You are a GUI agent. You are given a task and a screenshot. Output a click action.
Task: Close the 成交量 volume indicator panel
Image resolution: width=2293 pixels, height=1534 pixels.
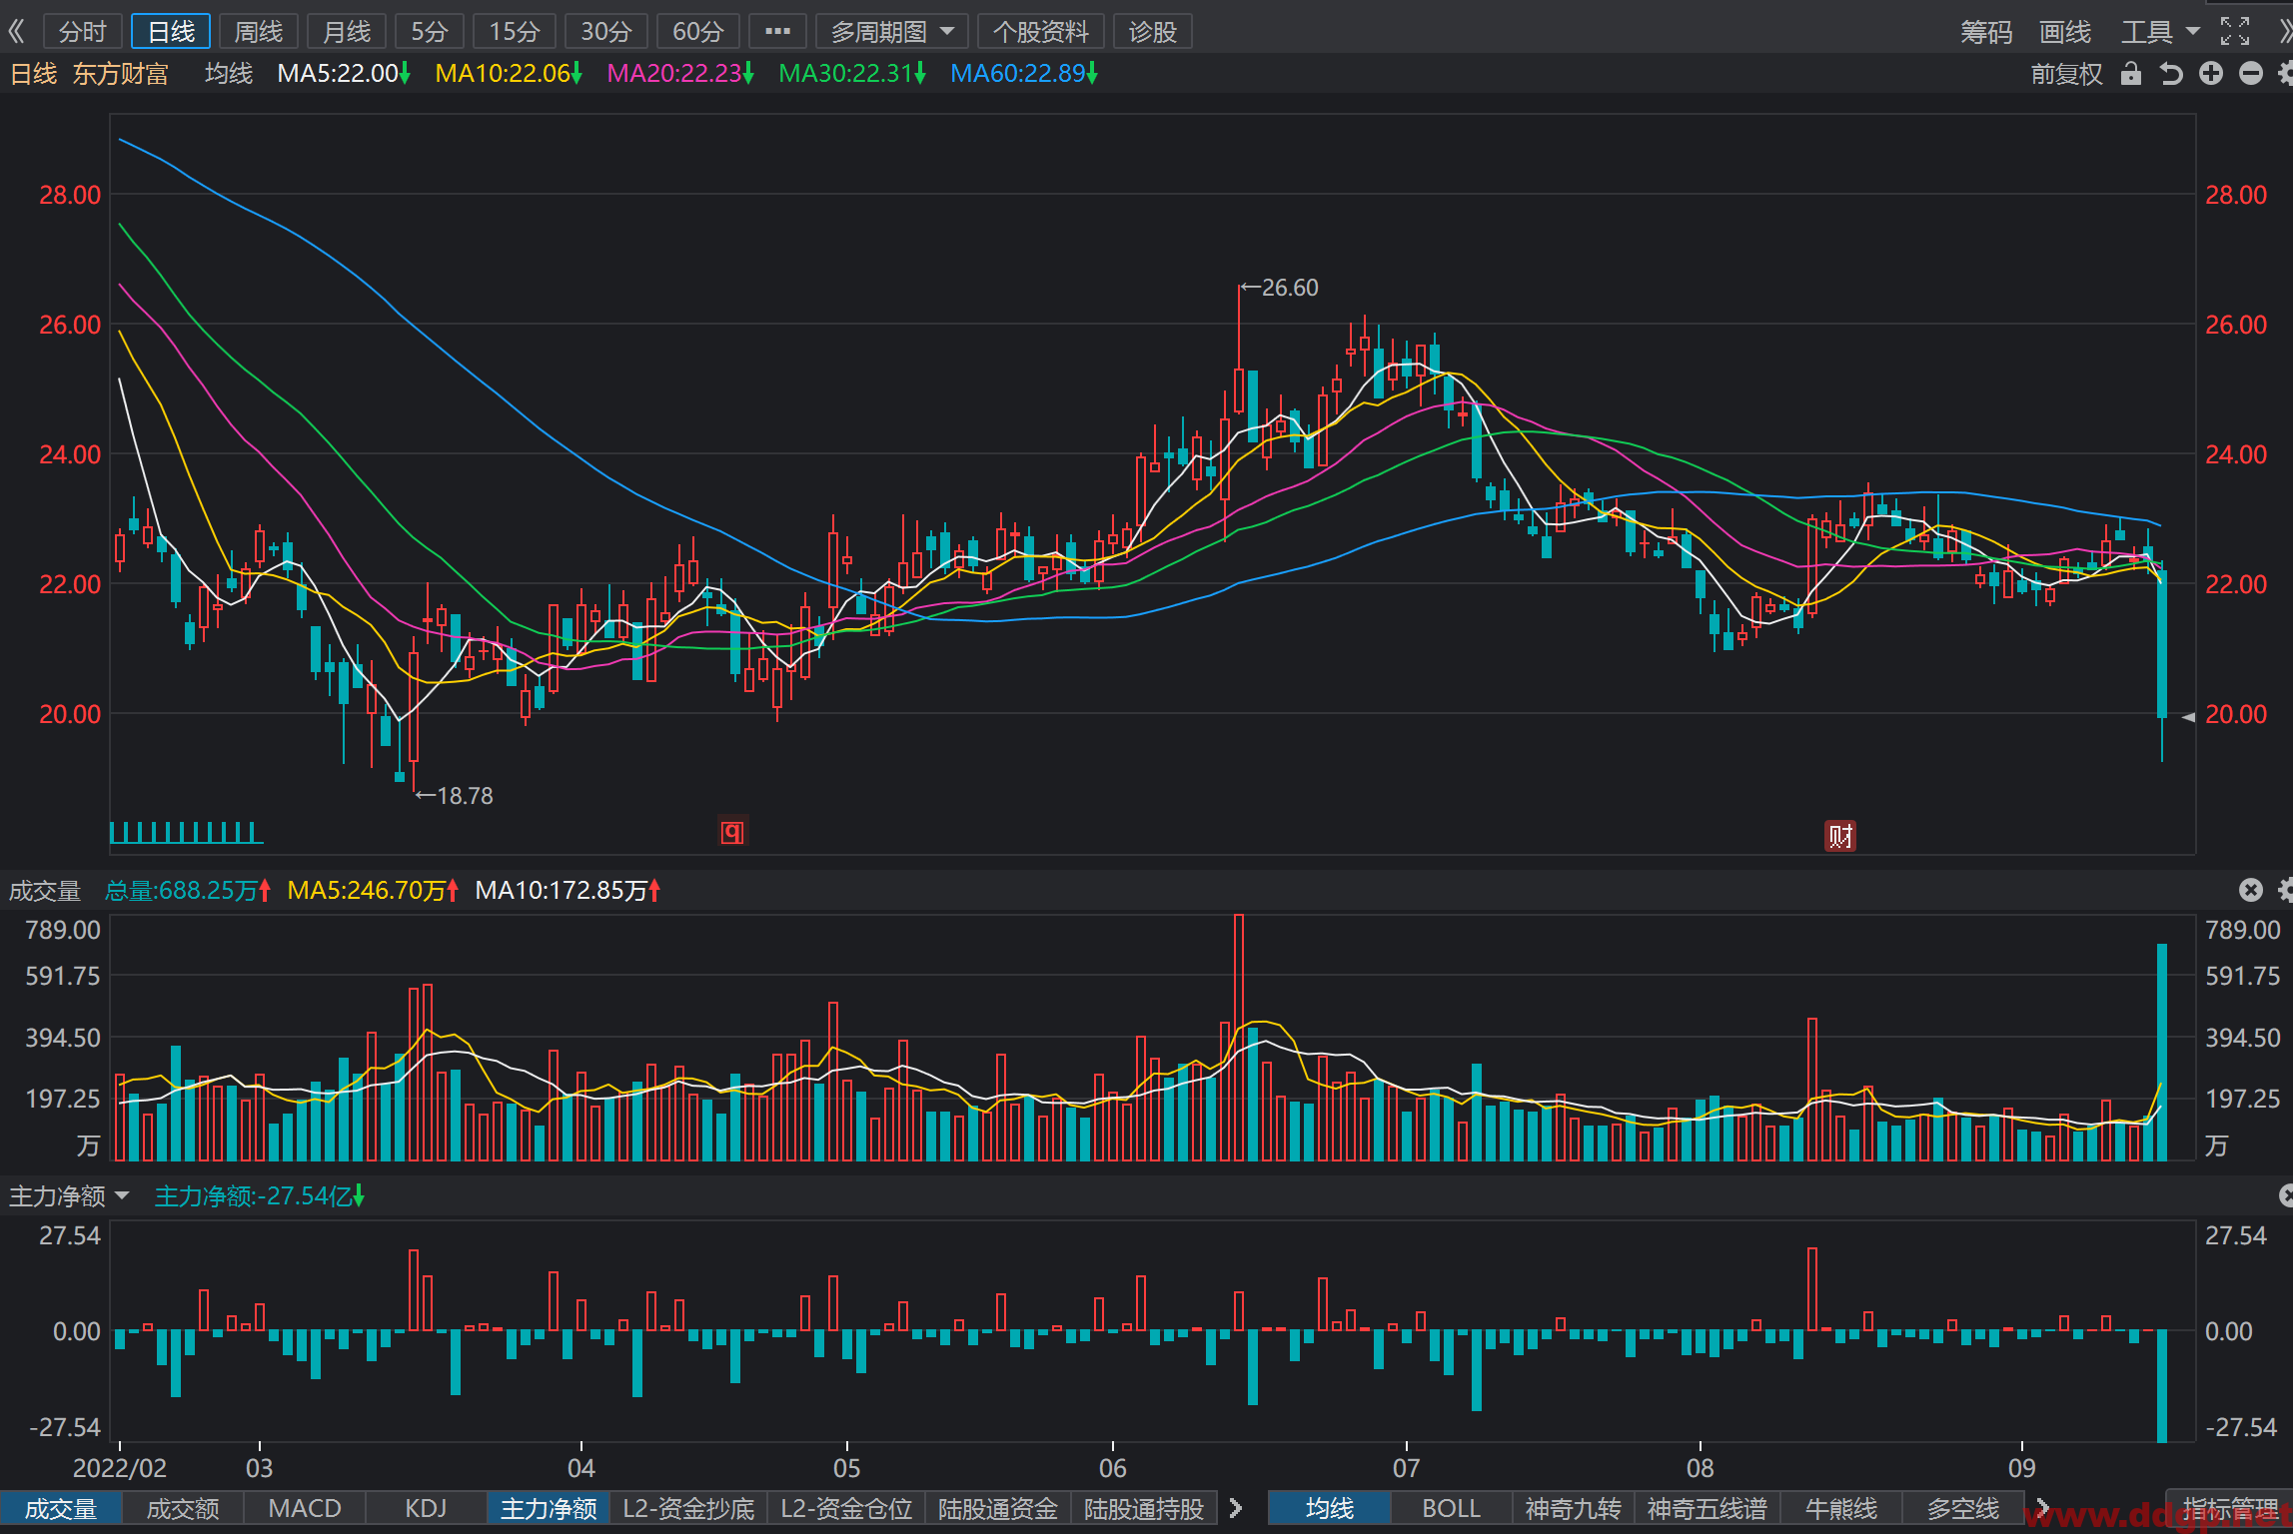(2250, 890)
